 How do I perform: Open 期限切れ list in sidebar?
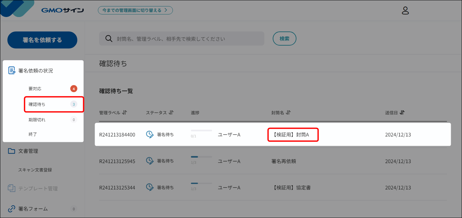(37, 120)
